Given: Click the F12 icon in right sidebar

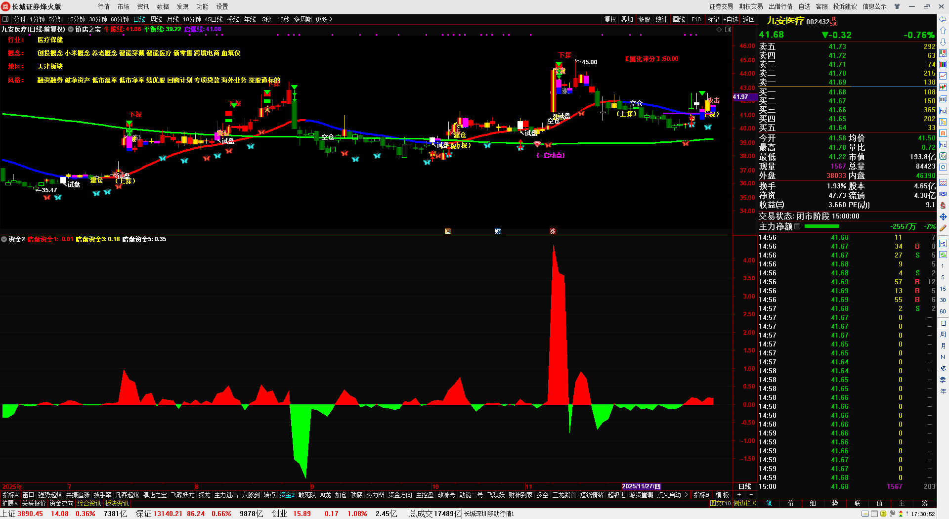Looking at the screenshot, I should tap(943, 145).
